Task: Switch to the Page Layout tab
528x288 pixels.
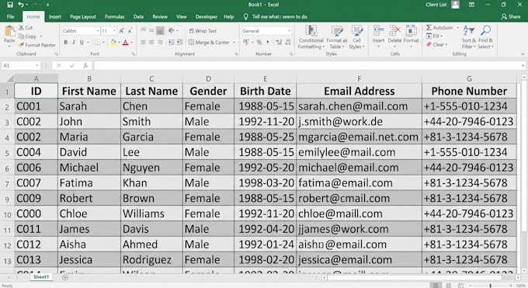Action: [83, 16]
